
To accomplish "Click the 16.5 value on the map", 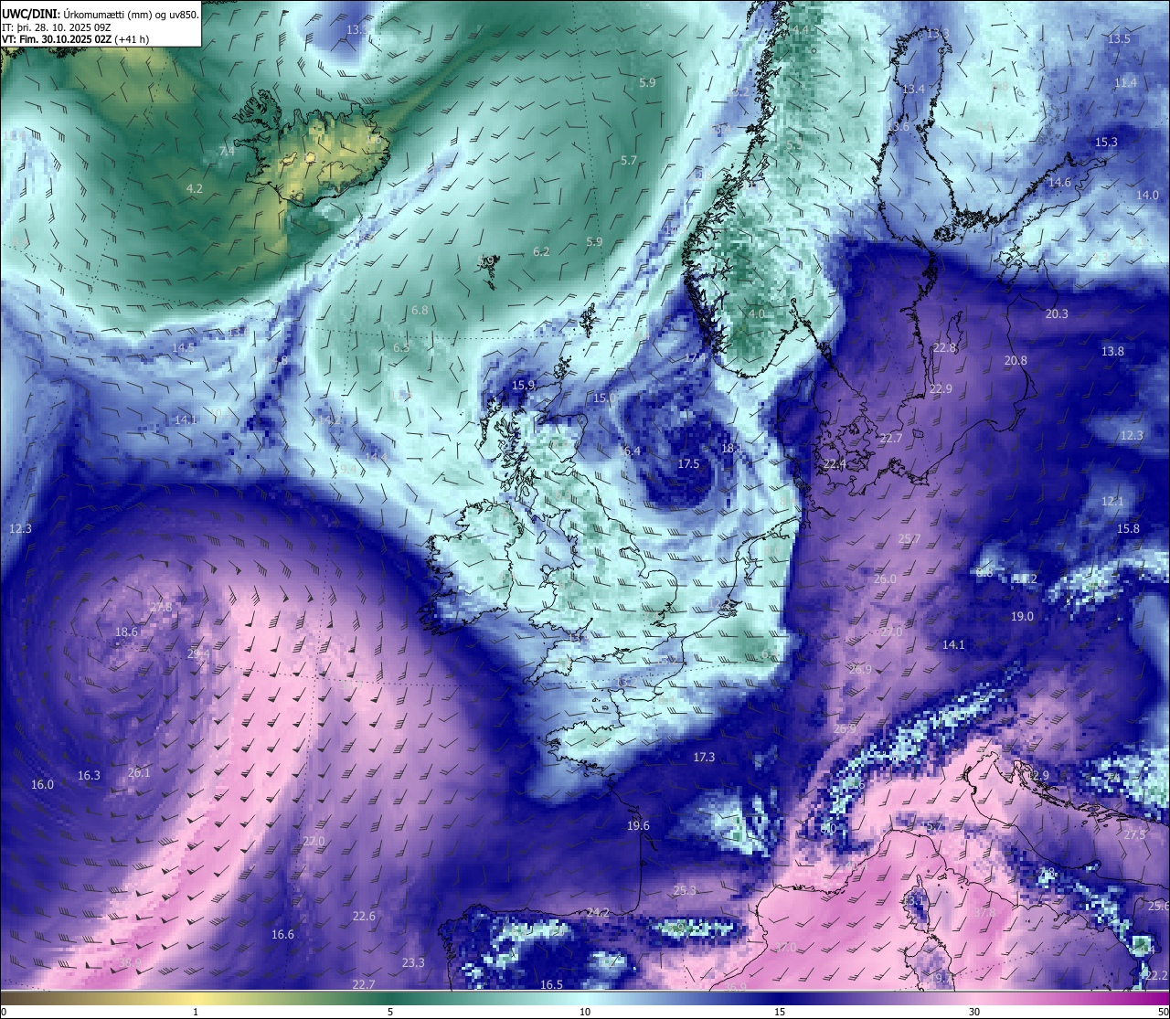I will [x=551, y=984].
